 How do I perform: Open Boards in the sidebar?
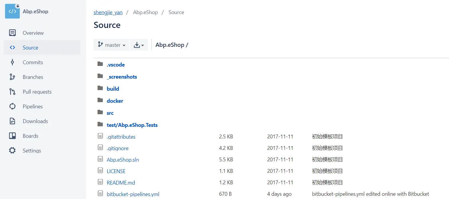click(42, 136)
